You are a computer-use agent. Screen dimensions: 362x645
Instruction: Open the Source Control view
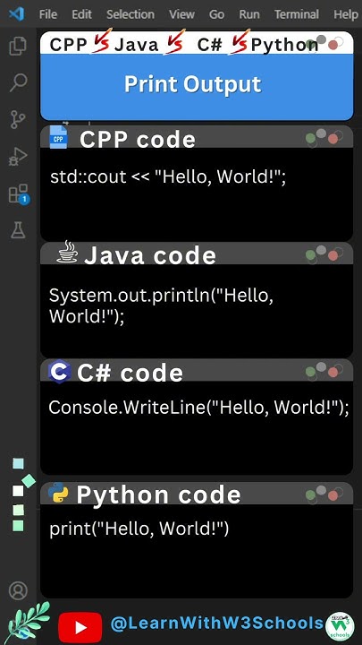point(18,119)
